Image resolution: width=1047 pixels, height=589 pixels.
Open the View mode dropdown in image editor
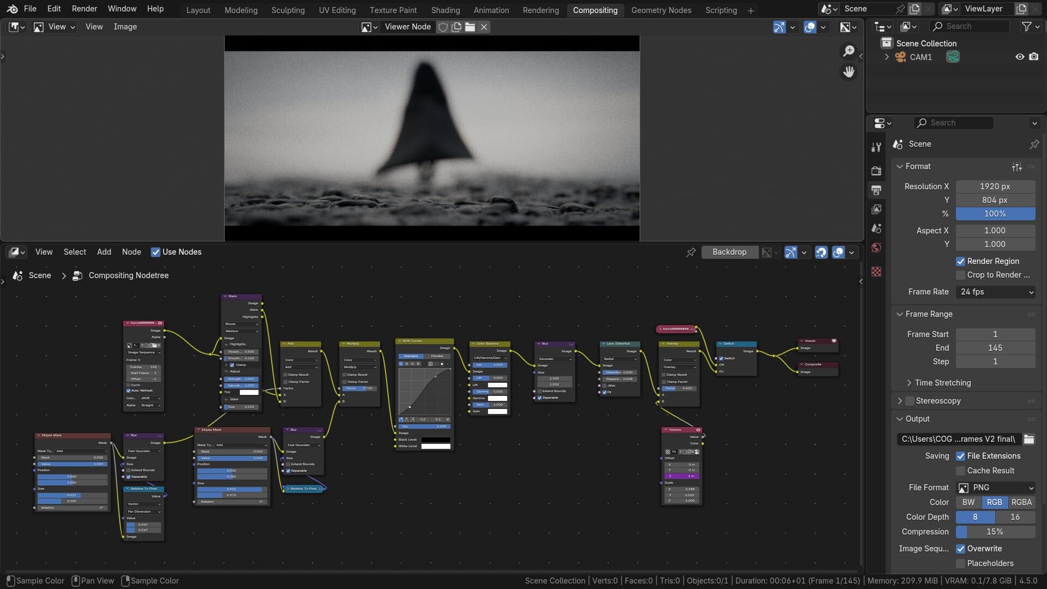pyautogui.click(x=54, y=27)
